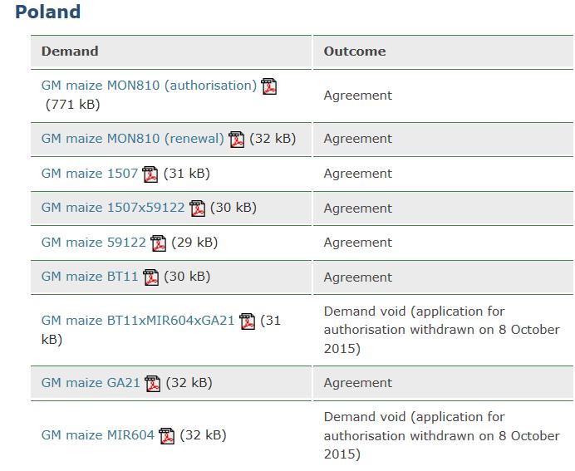
Task: Click the Outcome column header
Action: click(x=355, y=52)
